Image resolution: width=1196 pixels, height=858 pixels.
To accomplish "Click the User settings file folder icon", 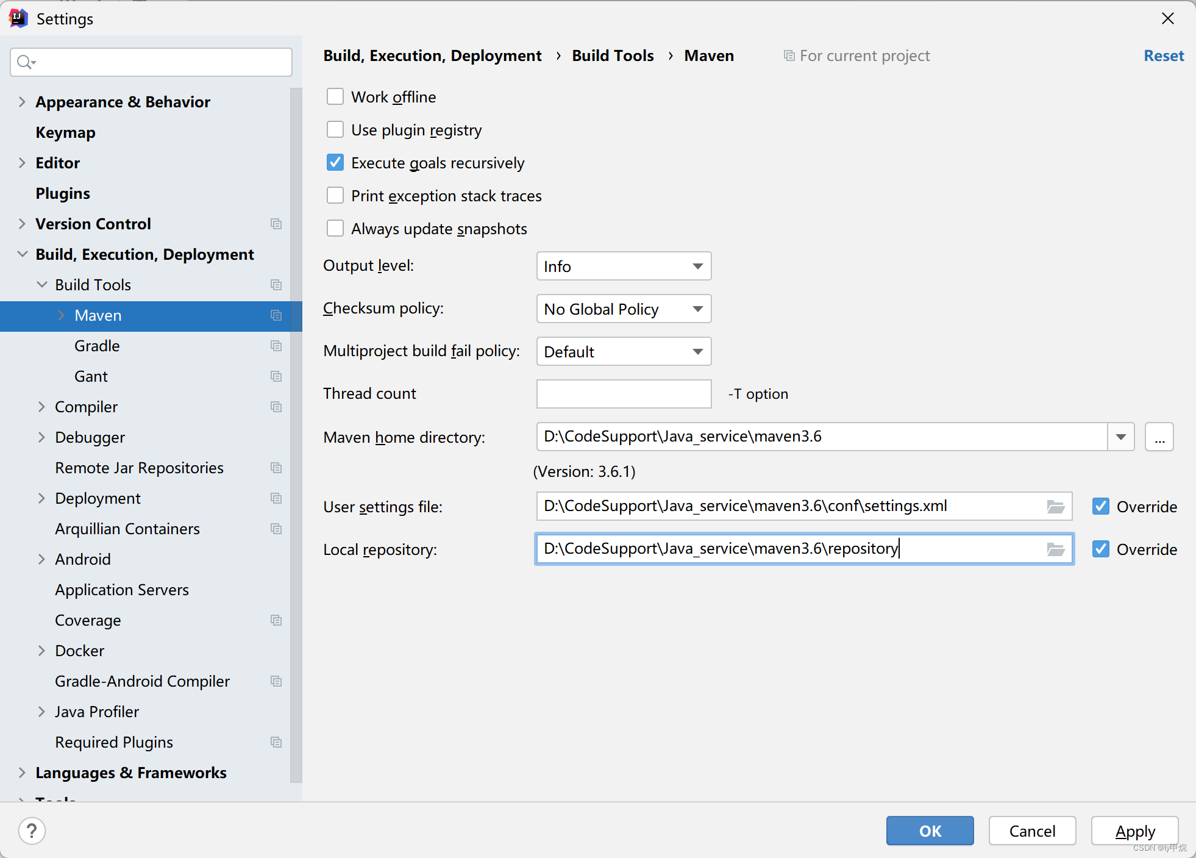I will [1056, 506].
